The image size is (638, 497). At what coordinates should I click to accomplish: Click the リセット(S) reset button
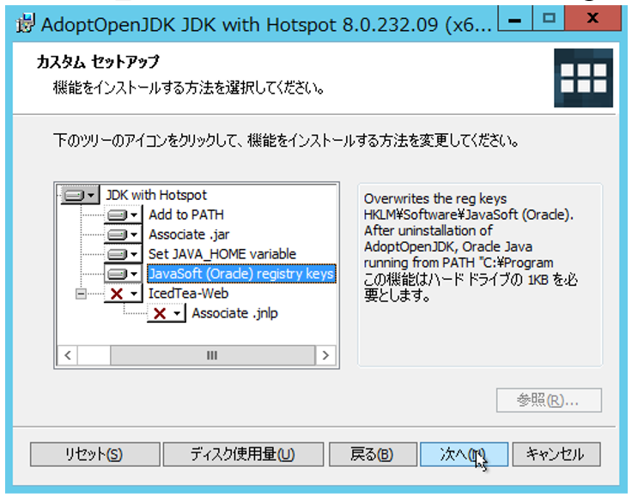[94, 454]
